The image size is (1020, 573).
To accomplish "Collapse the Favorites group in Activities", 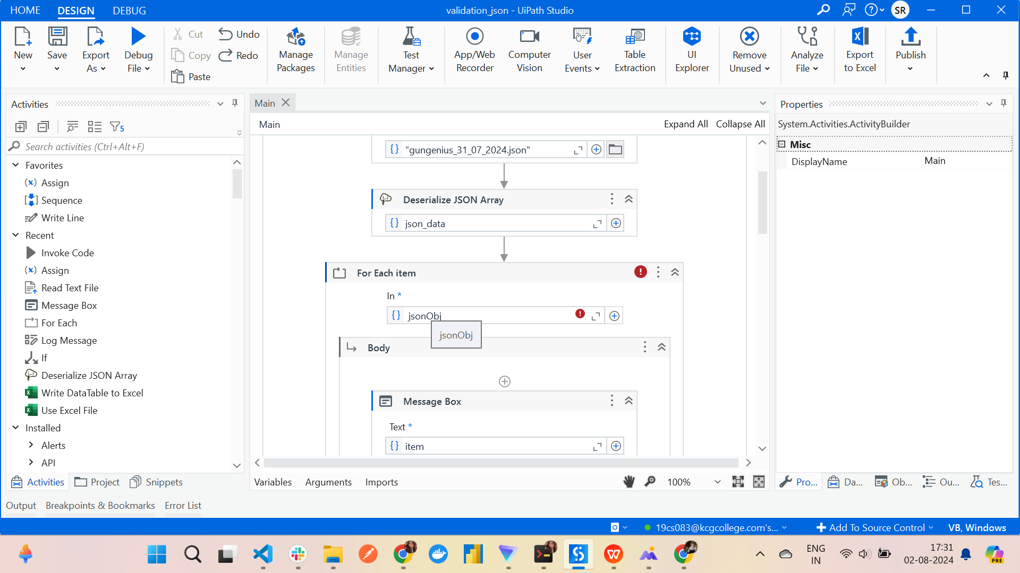I will click(15, 165).
